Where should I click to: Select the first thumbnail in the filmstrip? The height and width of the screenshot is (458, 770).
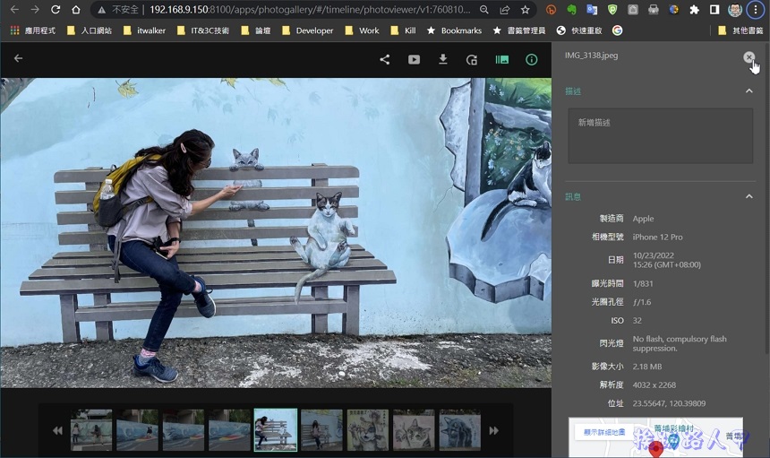pos(91,430)
